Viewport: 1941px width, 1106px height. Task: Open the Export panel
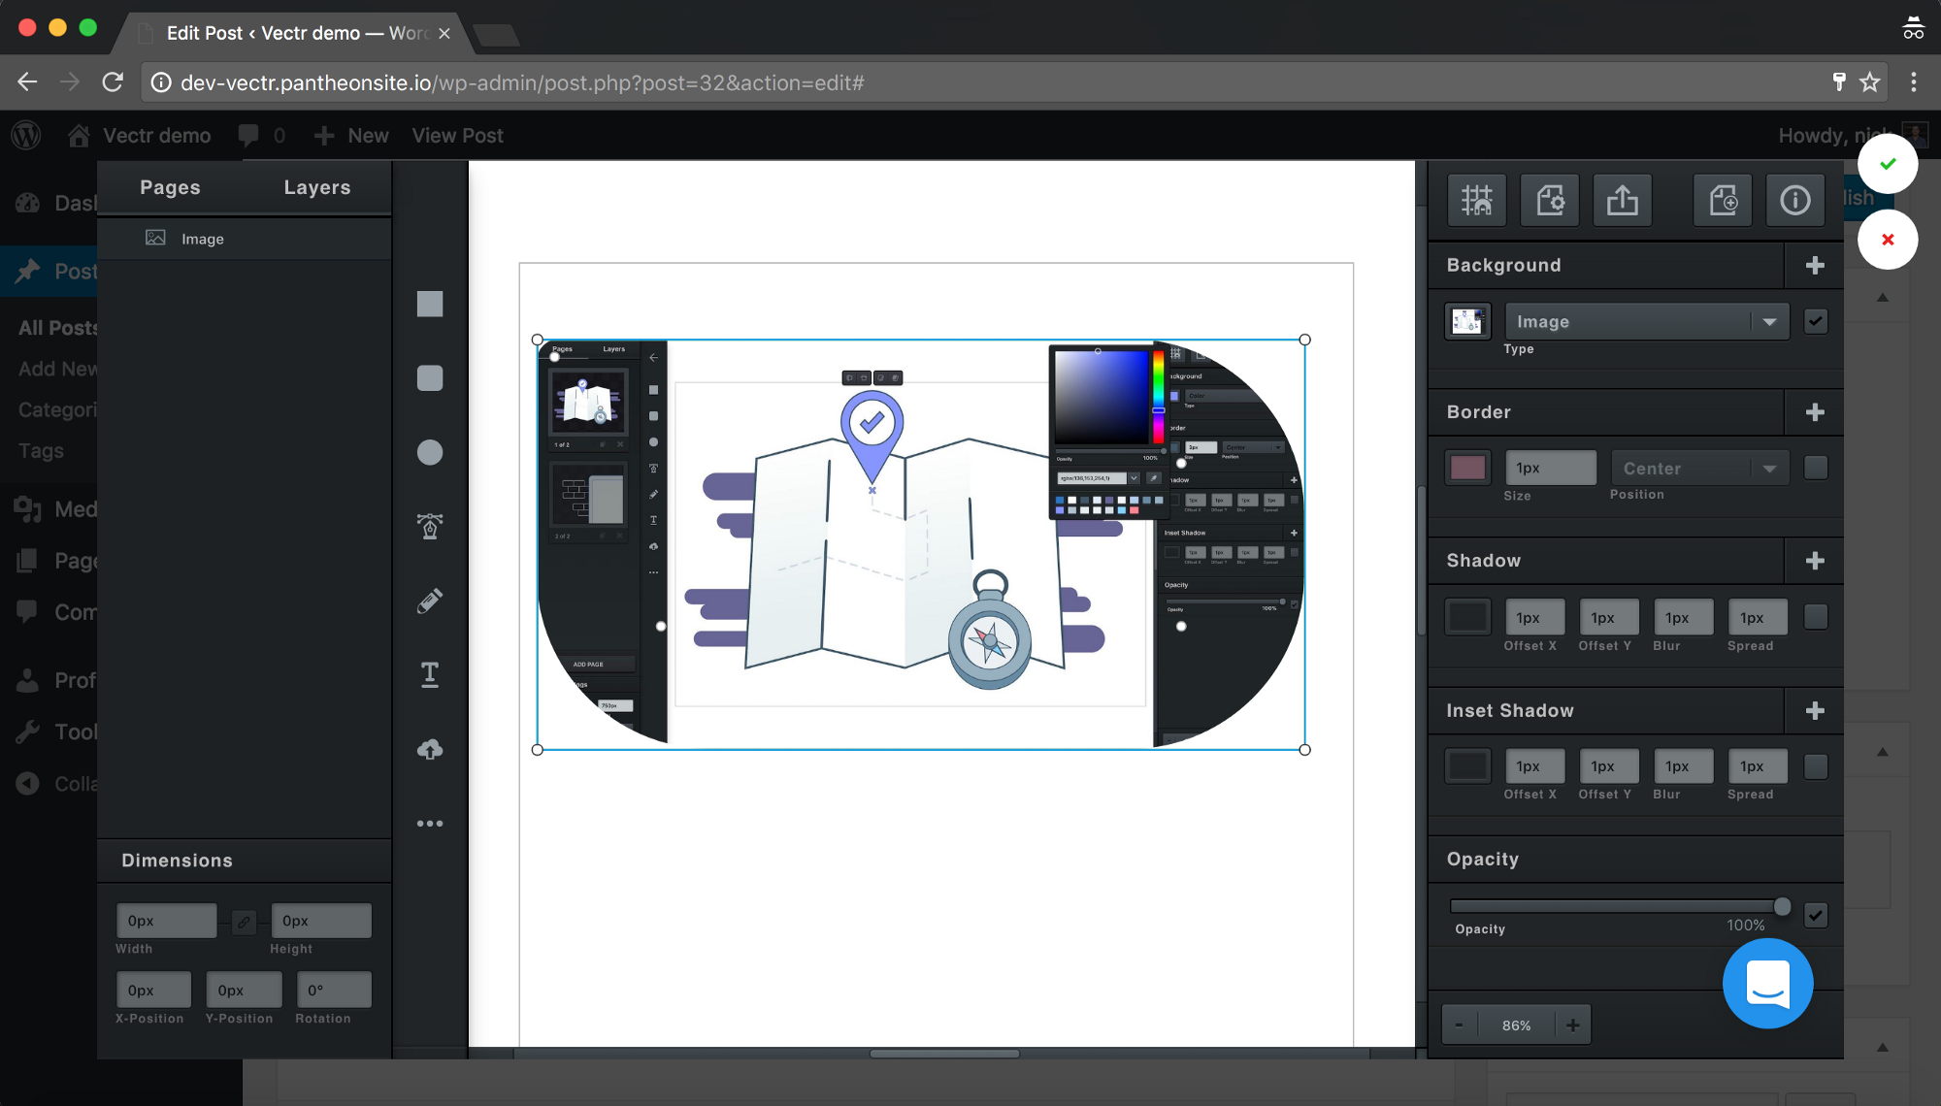tap(1622, 200)
